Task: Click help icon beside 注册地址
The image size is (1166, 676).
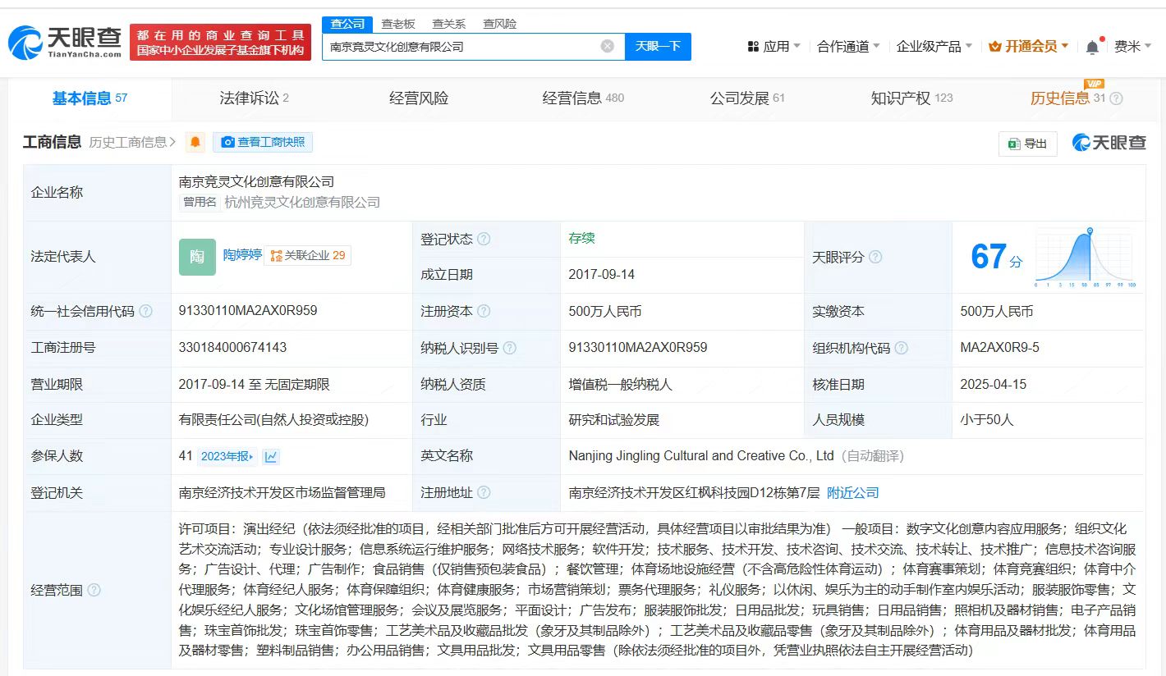Action: [x=484, y=492]
